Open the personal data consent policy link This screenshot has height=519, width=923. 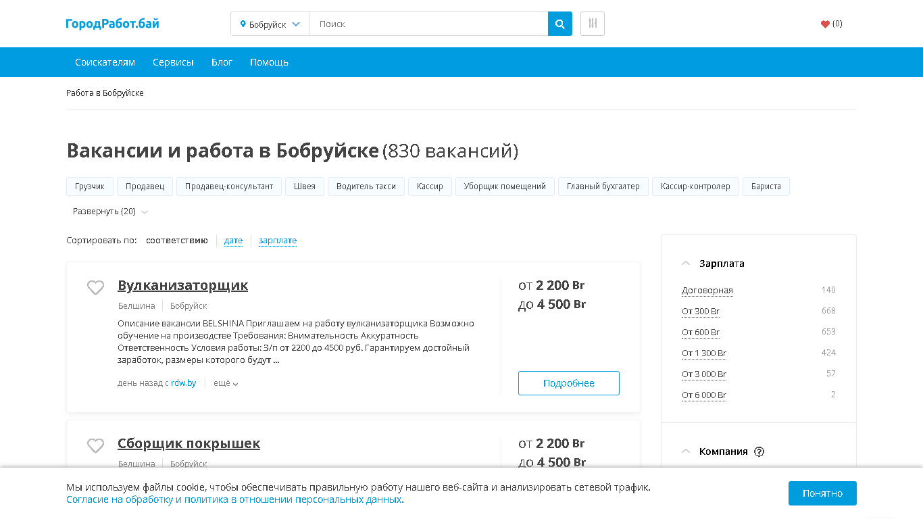pyautogui.click(x=234, y=500)
